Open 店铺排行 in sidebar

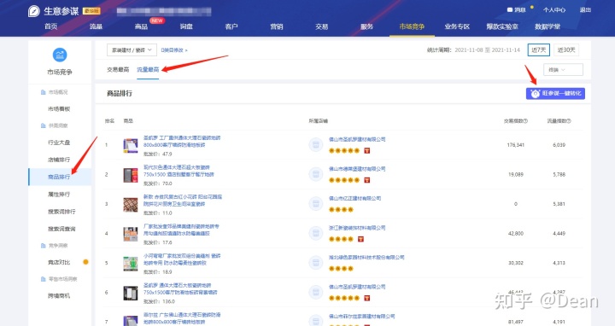59,160
